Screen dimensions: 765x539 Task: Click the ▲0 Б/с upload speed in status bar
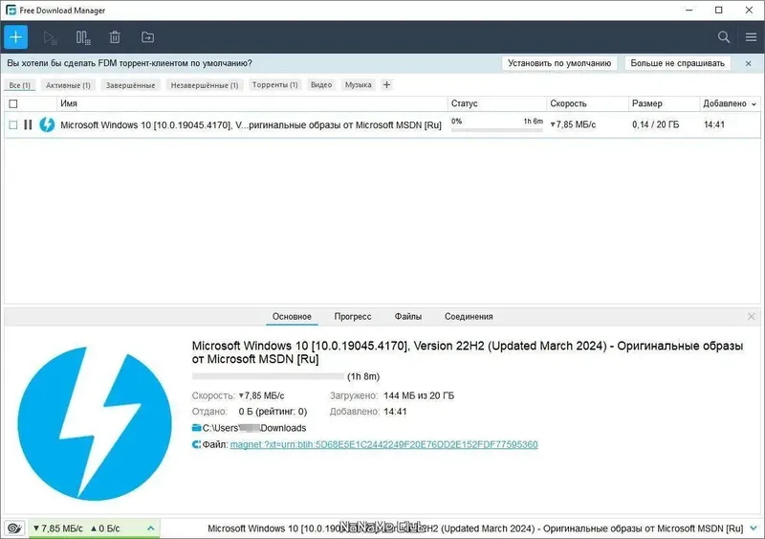tap(105, 528)
